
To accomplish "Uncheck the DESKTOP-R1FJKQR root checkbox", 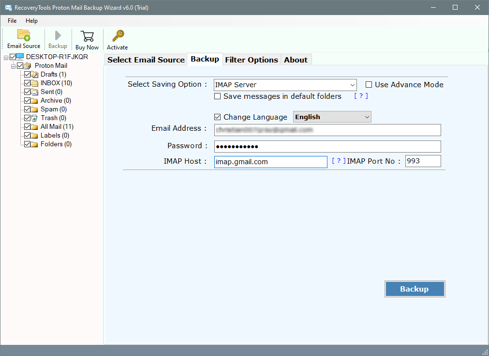I will [x=13, y=57].
